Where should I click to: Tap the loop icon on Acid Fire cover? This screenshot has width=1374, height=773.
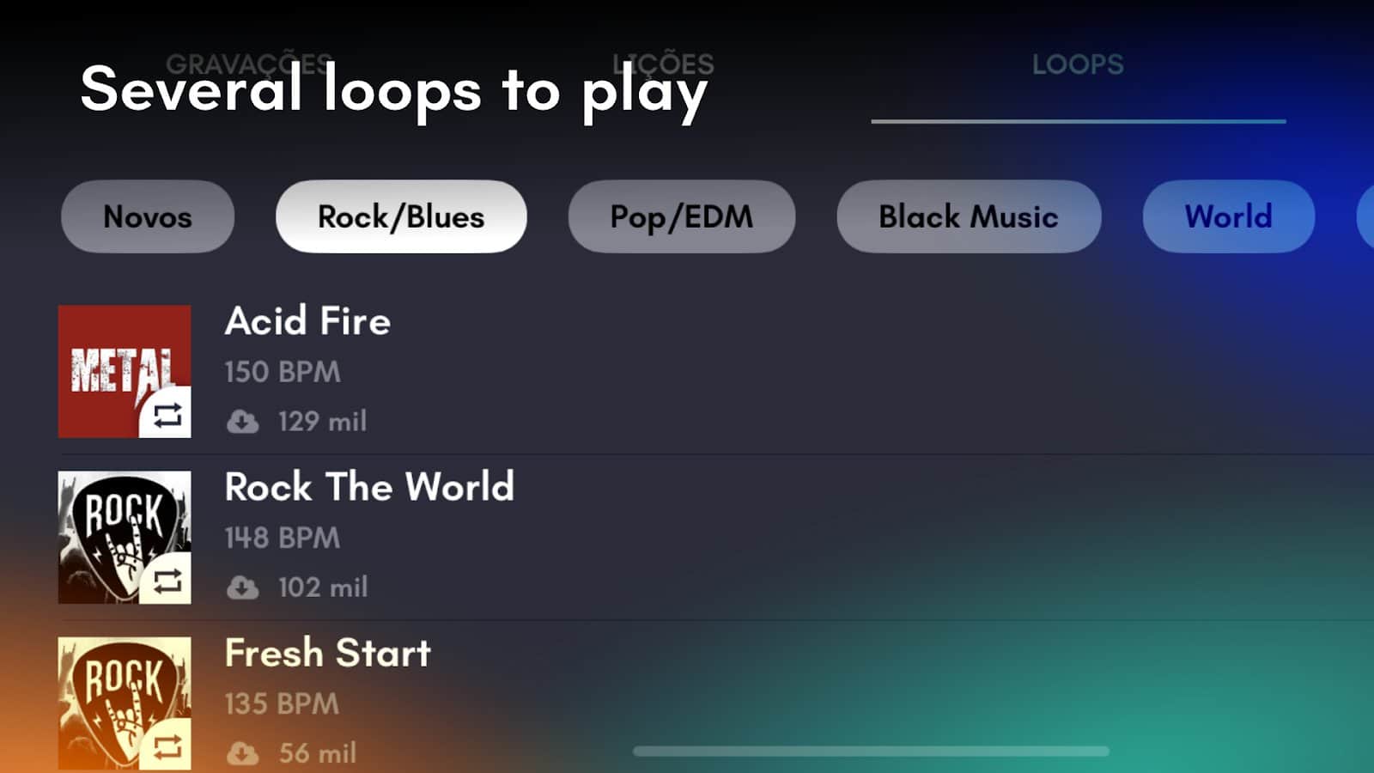(x=167, y=416)
